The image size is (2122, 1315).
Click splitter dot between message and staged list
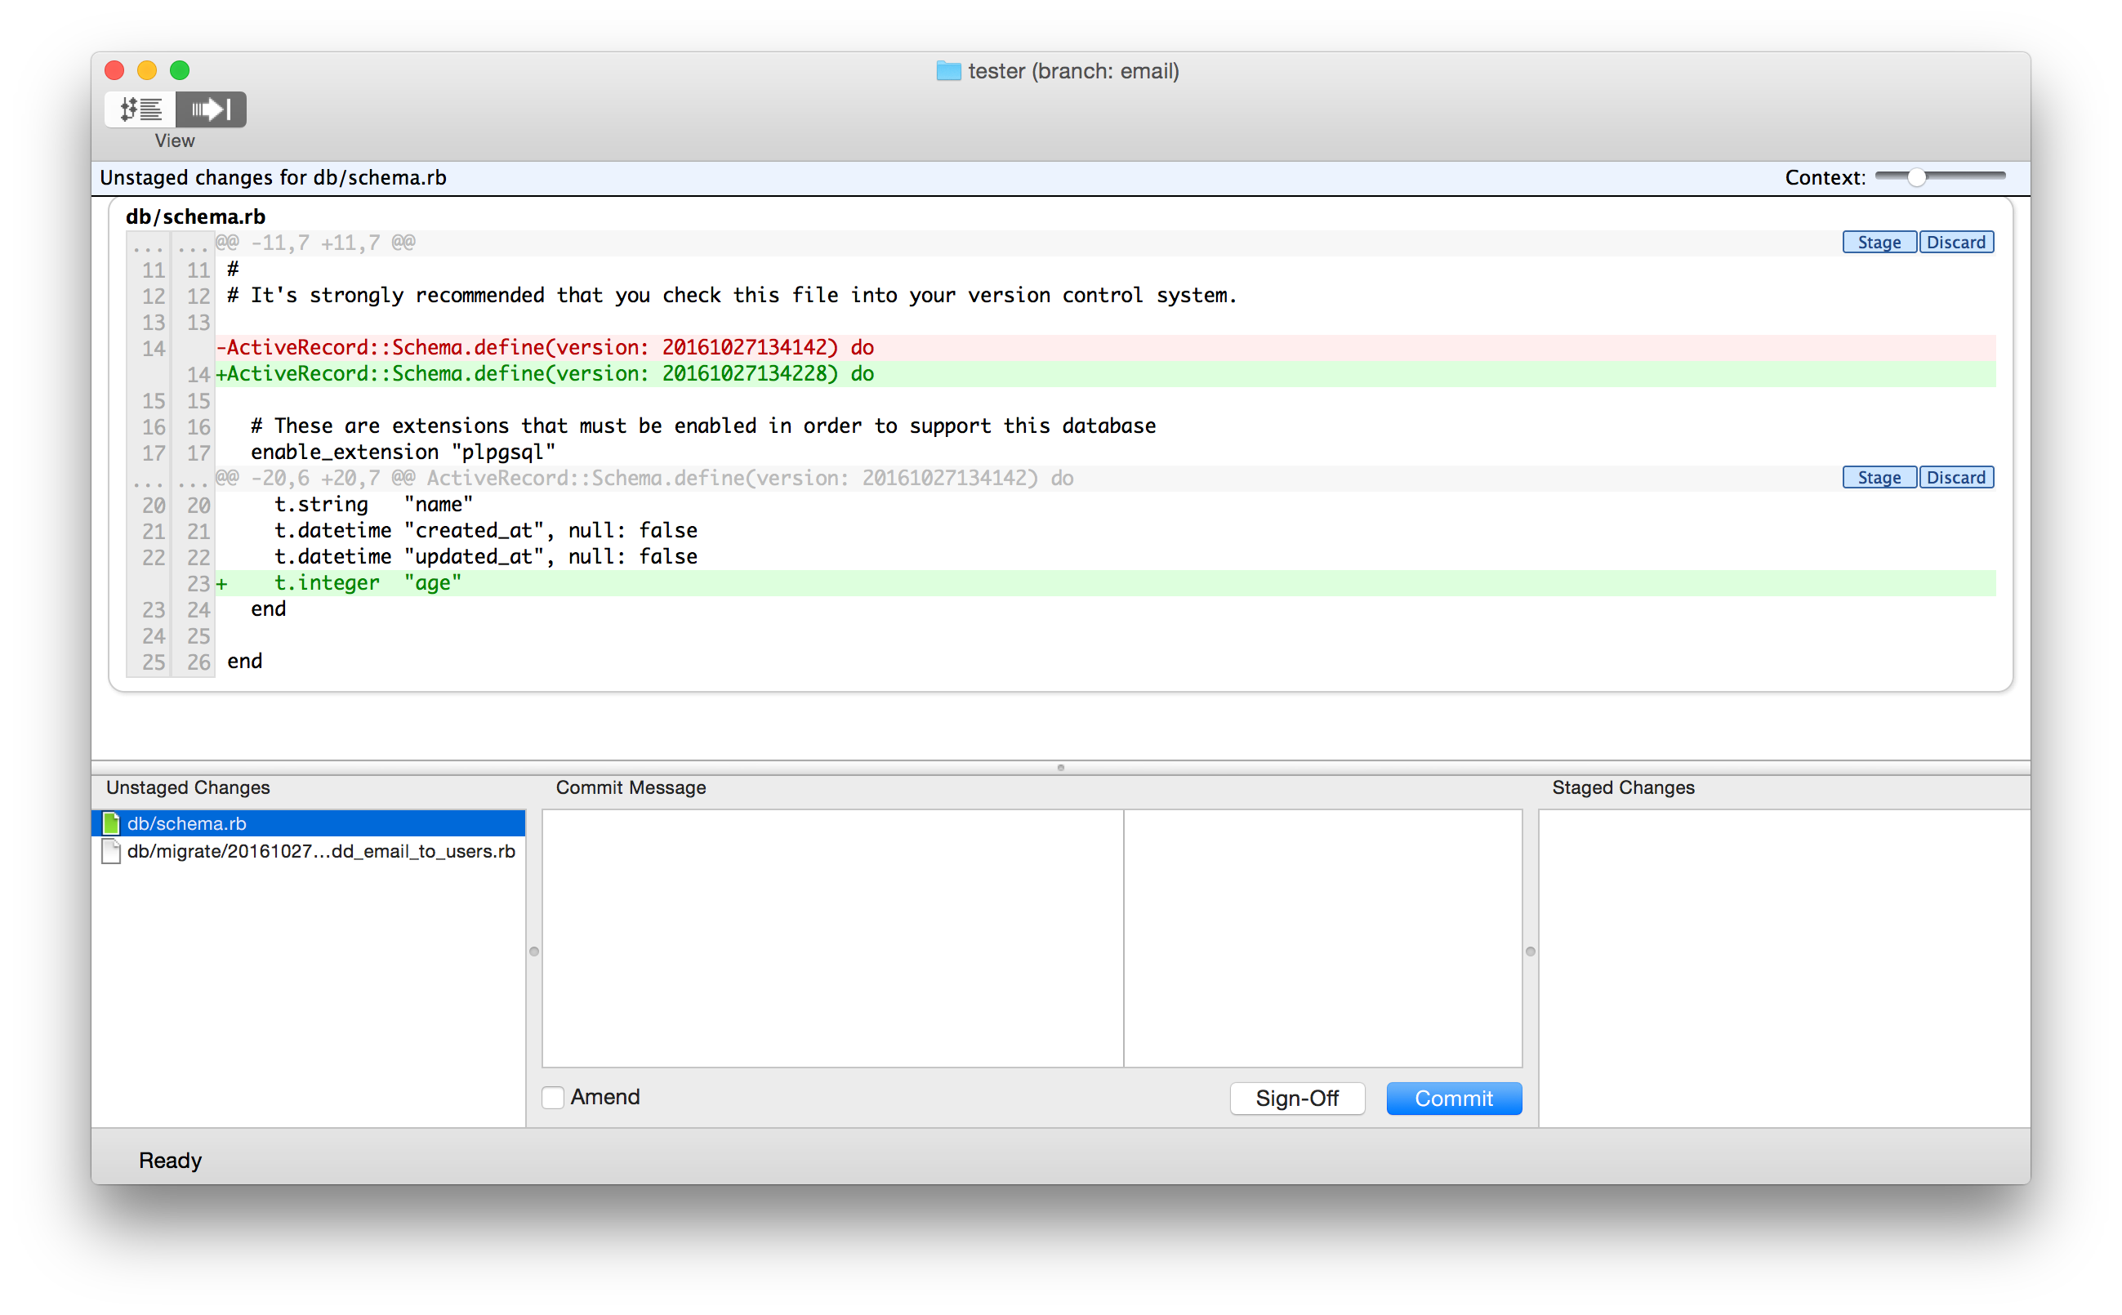pyautogui.click(x=1531, y=952)
